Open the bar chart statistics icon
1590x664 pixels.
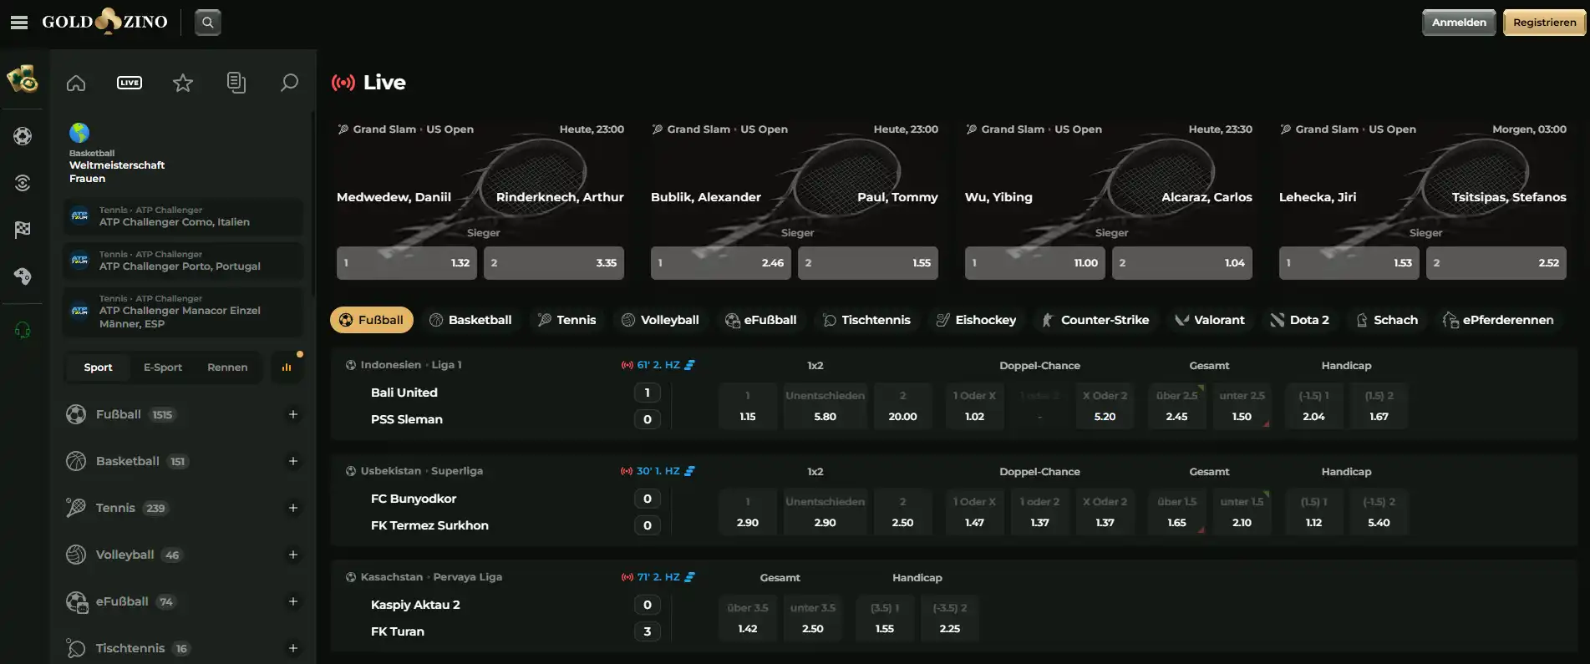tap(287, 367)
